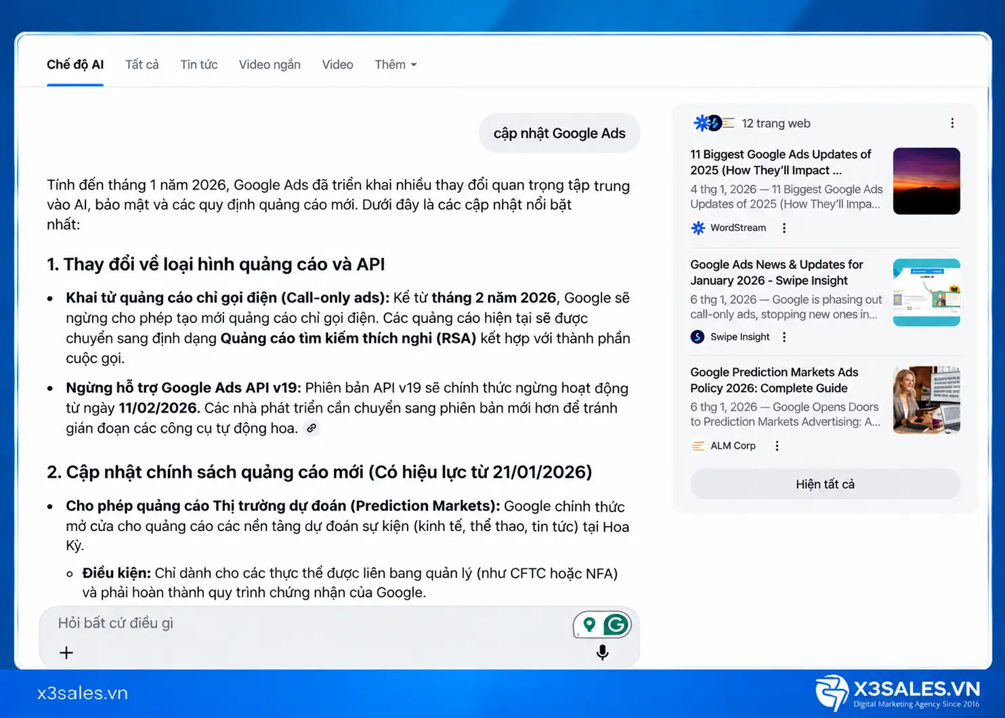The image size is (1005, 718).
Task: Click the Hiện tất cả button
Action: pyautogui.click(x=825, y=484)
